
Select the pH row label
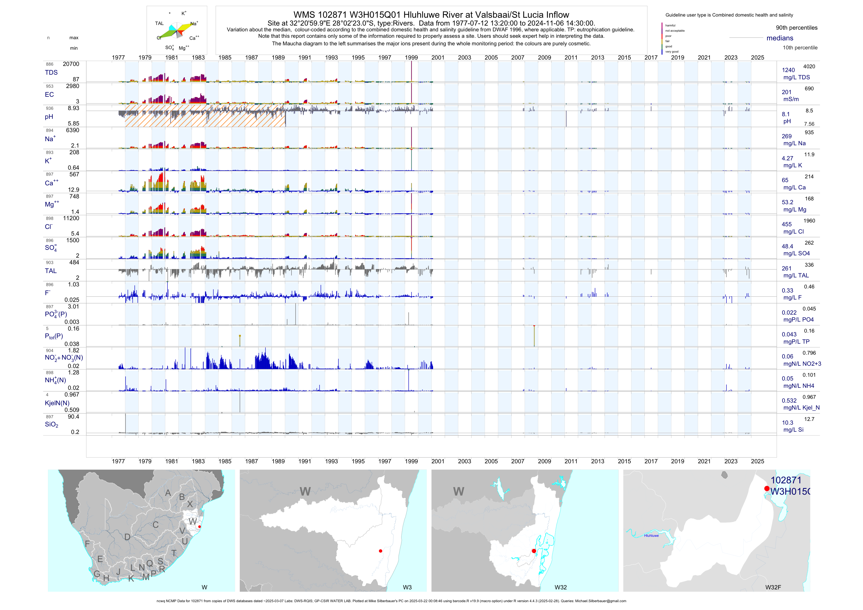pos(49,117)
